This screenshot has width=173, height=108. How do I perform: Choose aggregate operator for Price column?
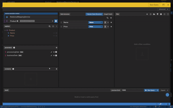105,26
